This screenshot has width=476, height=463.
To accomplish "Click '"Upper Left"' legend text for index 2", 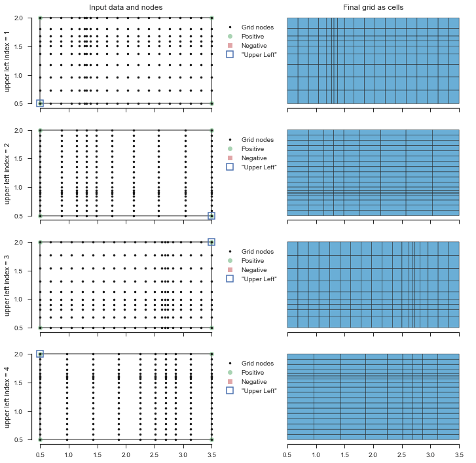I will point(259,167).
